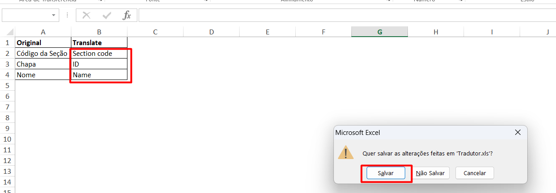Select cell containing Section code
The image size is (556, 193).
click(99, 53)
